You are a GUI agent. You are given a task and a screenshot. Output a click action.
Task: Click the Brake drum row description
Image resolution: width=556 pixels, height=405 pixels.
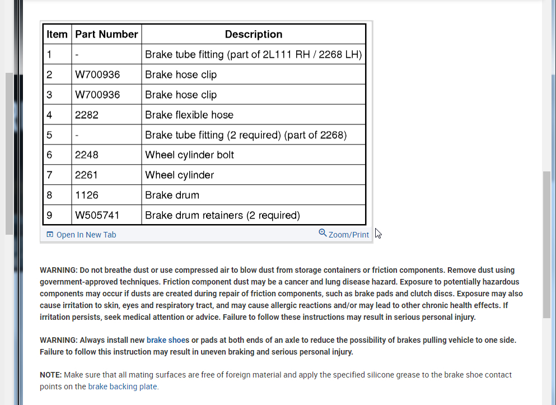point(172,195)
